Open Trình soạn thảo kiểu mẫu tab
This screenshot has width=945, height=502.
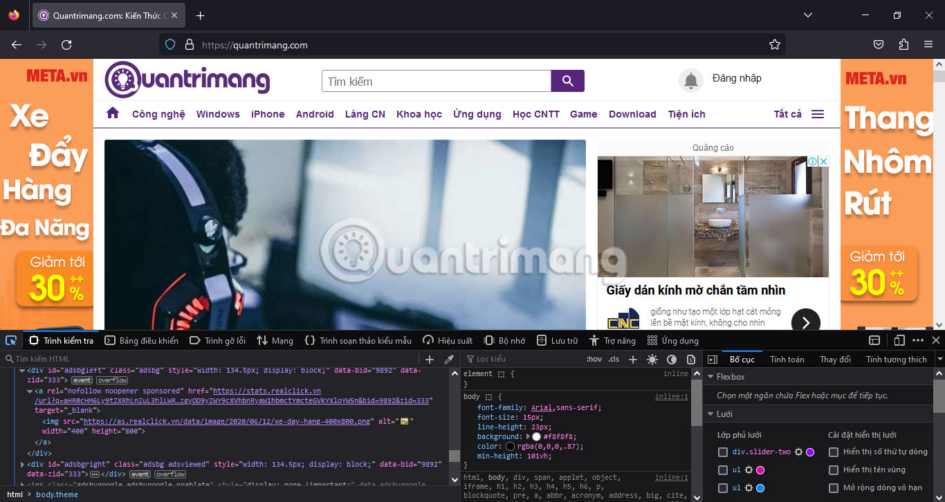click(x=358, y=340)
